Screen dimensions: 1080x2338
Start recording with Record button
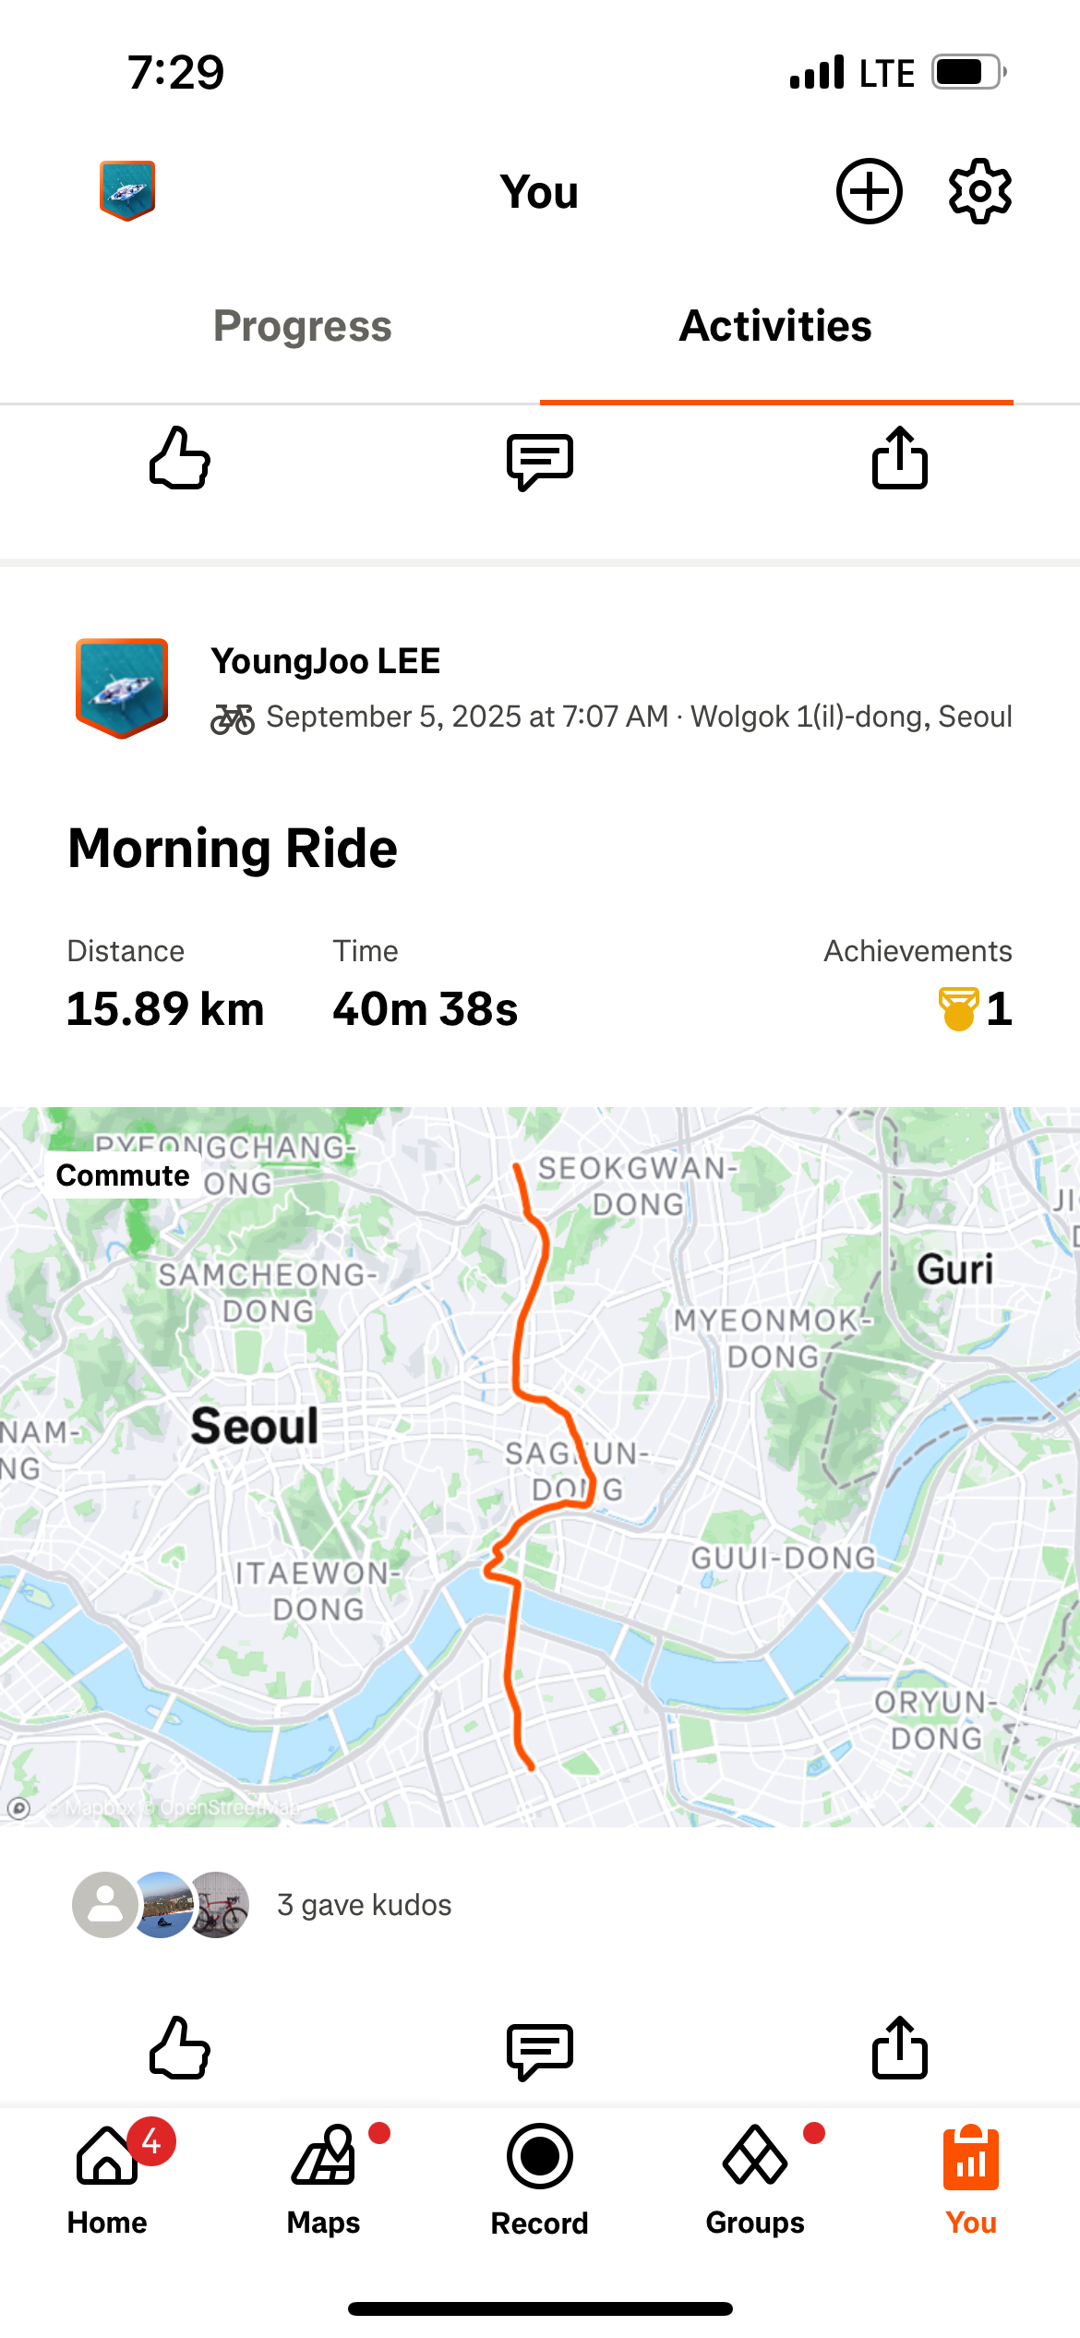540,2180
